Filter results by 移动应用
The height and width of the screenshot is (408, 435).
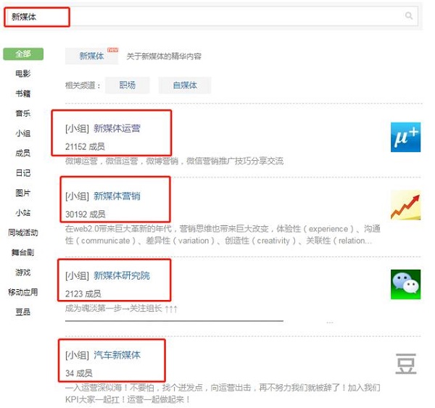[x=23, y=292]
